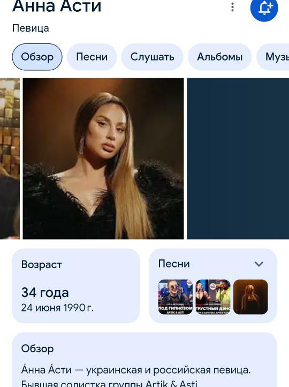This screenshot has height=387, width=289.
Task: Open the partially visible photo on the left edge
Action: (x=10, y=159)
